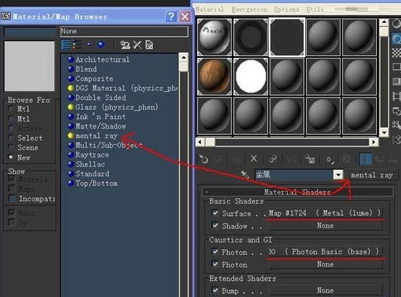Image resolution: width=401 pixels, height=297 pixels.
Task: Open Navigation menu in Material Editor
Action: 249,9
